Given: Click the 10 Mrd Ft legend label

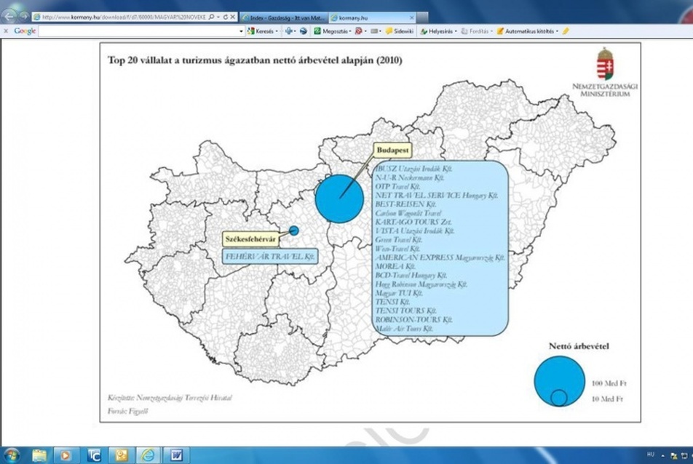Looking at the screenshot, I should [607, 399].
